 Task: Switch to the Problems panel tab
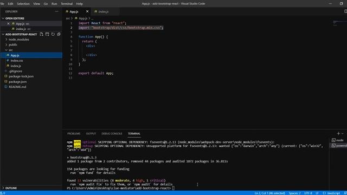74,134
